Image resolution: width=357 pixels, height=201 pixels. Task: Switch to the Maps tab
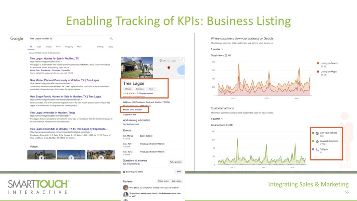click(x=39, y=47)
